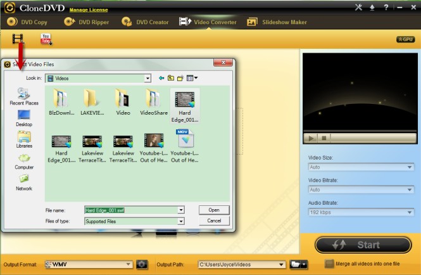Toggle the GPU acceleration button
Screen dimensions: 421x275
[x=405, y=39]
